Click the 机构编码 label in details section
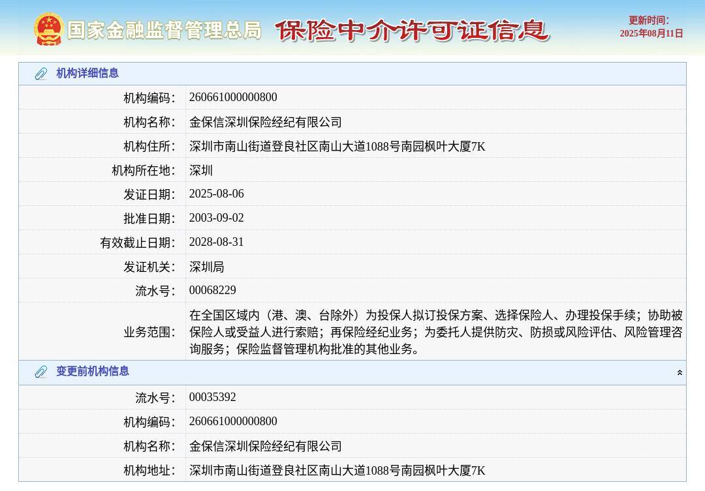This screenshot has width=705, height=491. coord(149,98)
